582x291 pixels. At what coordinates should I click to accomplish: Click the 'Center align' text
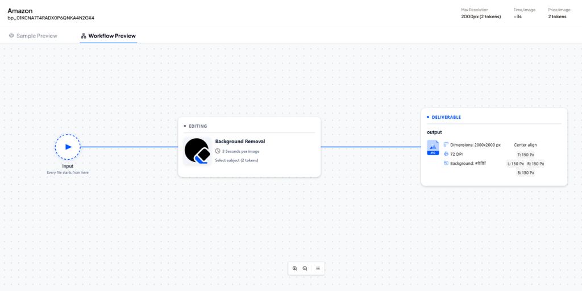(x=525, y=145)
